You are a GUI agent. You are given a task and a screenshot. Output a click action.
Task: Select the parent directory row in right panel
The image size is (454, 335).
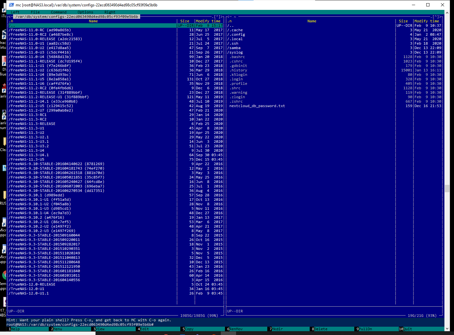[x=334, y=25]
